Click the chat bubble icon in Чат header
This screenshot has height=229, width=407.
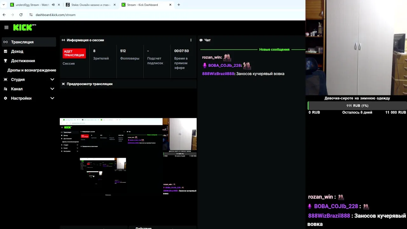point(201,40)
